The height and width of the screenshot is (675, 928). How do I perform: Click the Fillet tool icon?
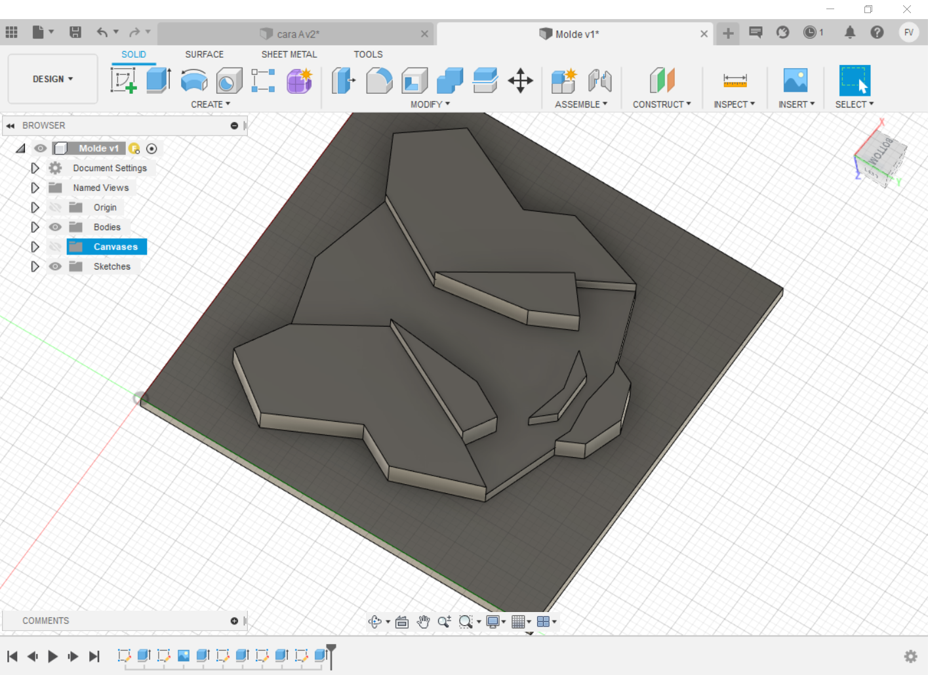point(379,81)
